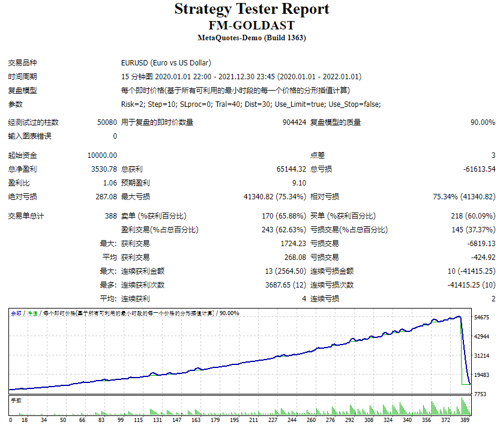The width and height of the screenshot is (500, 428).
Task: Click the equity curve peak near 54675
Action: [459, 316]
